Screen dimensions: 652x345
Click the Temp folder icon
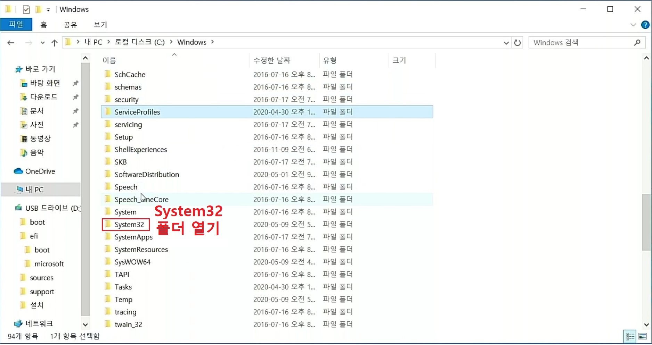point(108,299)
